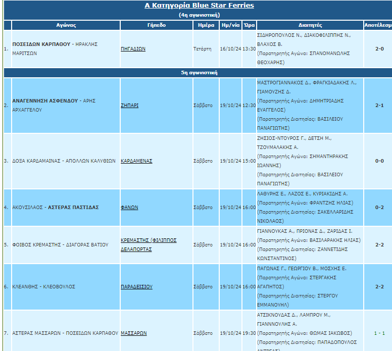The image size is (392, 351).
Task: Click the Αποτέλεσμα column header
Action: pyautogui.click(x=378, y=25)
